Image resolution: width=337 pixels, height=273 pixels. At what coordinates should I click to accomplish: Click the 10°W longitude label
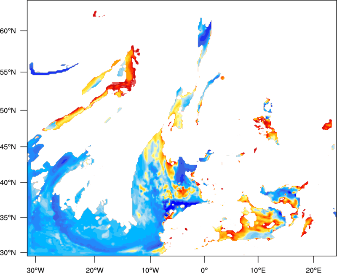pos(150,270)
